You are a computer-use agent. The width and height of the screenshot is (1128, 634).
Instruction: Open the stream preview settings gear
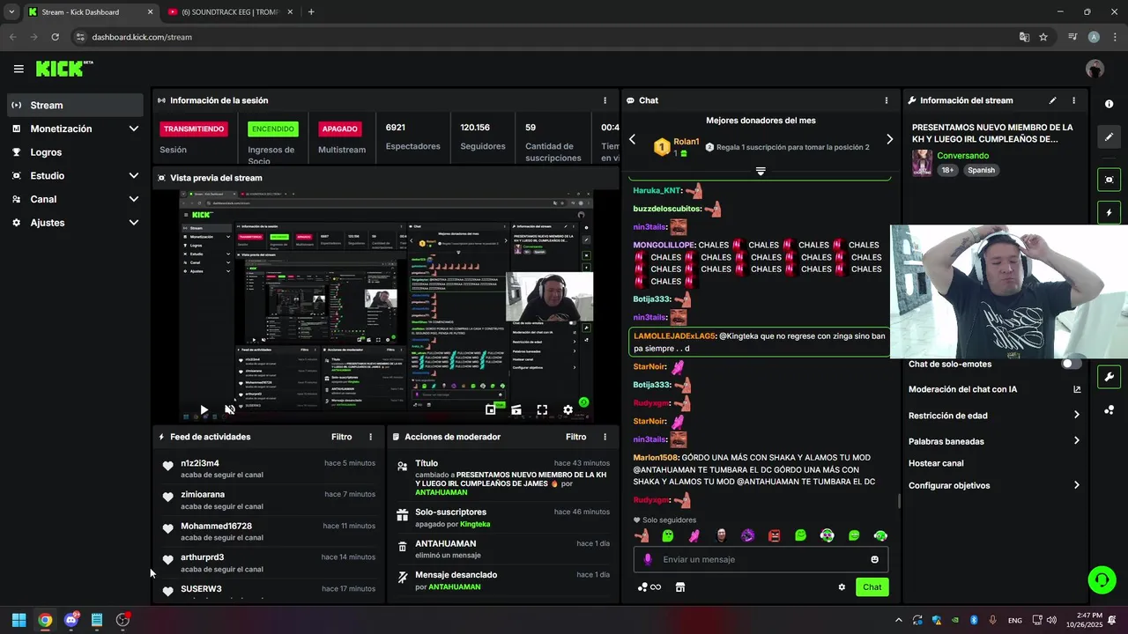568,409
